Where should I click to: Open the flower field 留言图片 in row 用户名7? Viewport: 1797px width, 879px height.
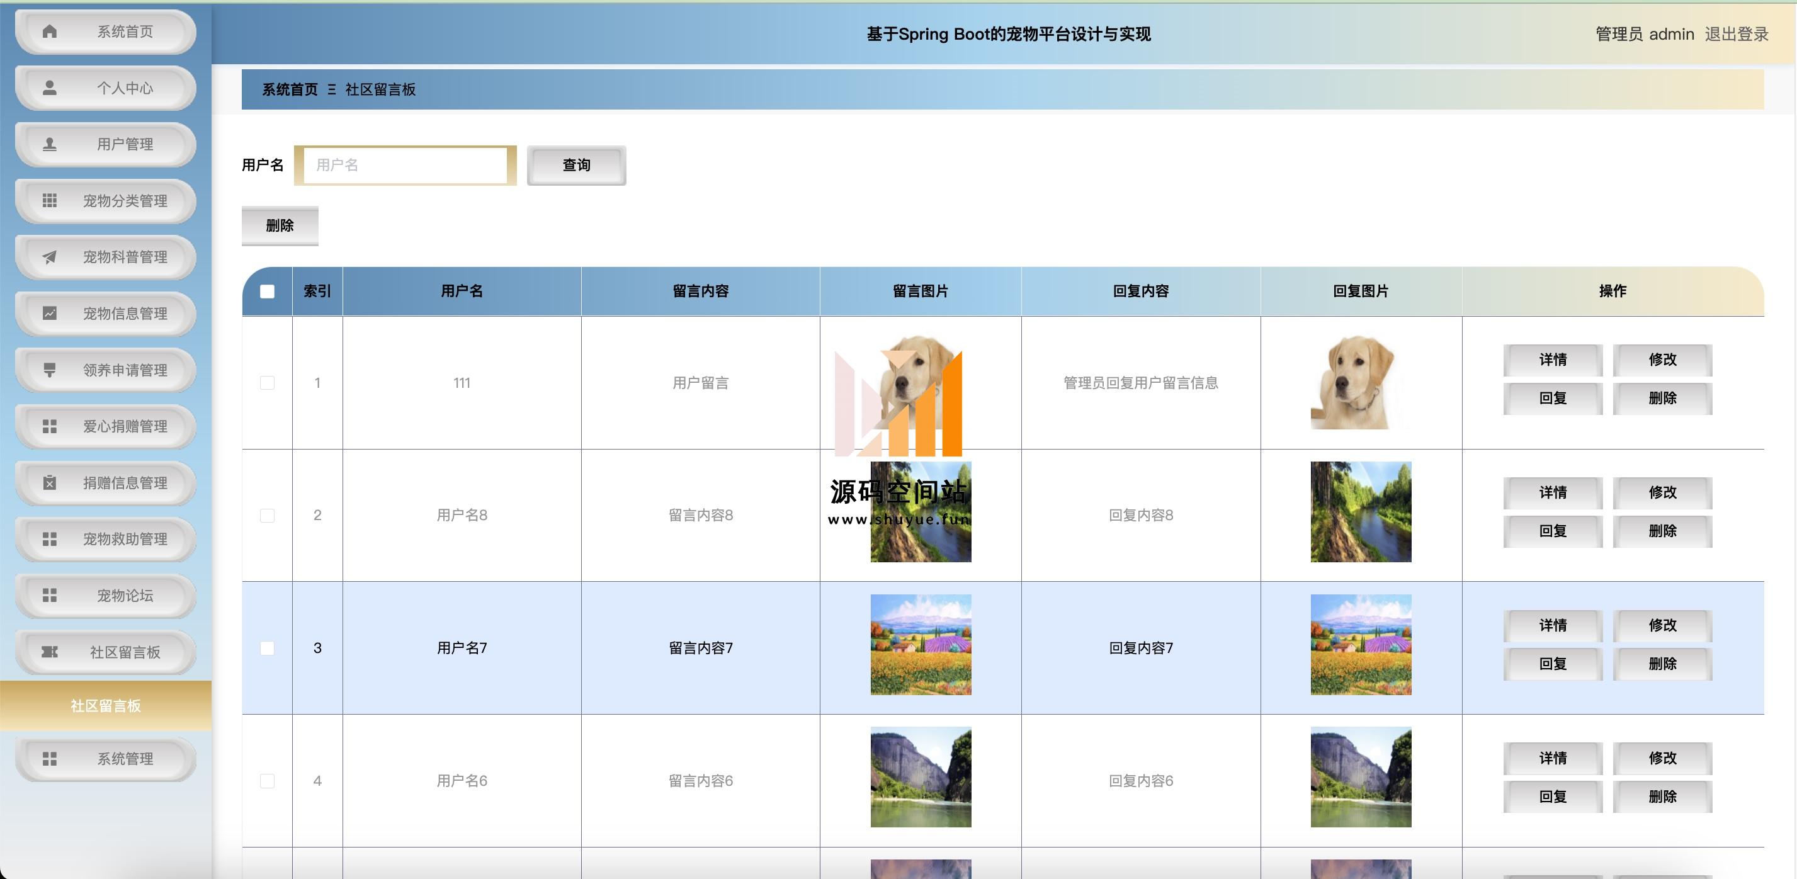[921, 645]
